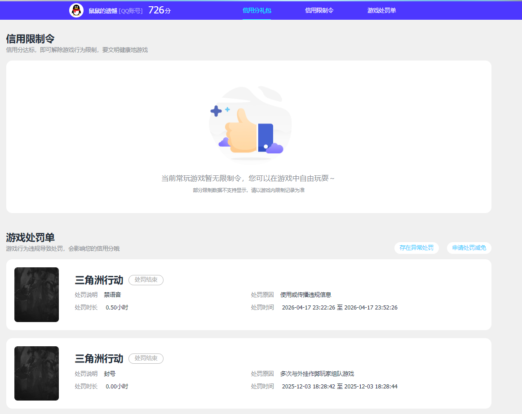This screenshot has height=414, width=522.
Task: Click subtitle 游戏行为违规导致处罚
Action: pos(62,249)
